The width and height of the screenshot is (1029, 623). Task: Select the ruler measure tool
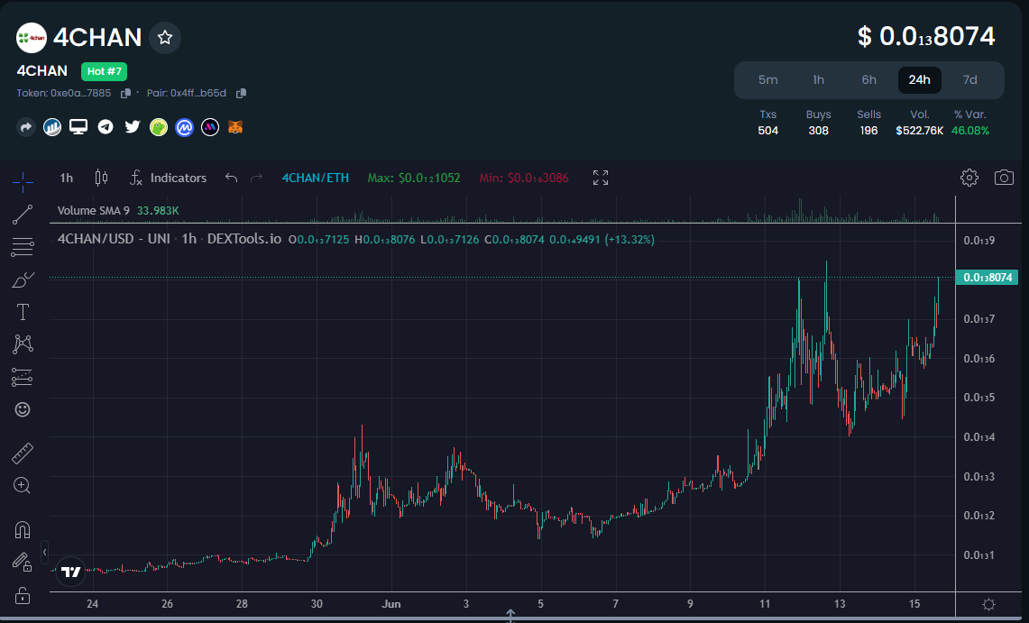coord(23,454)
